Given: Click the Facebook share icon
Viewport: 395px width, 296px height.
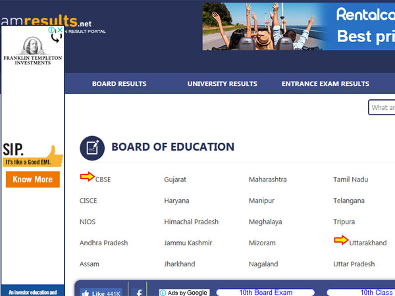Looking at the screenshot, I should pos(138,293).
